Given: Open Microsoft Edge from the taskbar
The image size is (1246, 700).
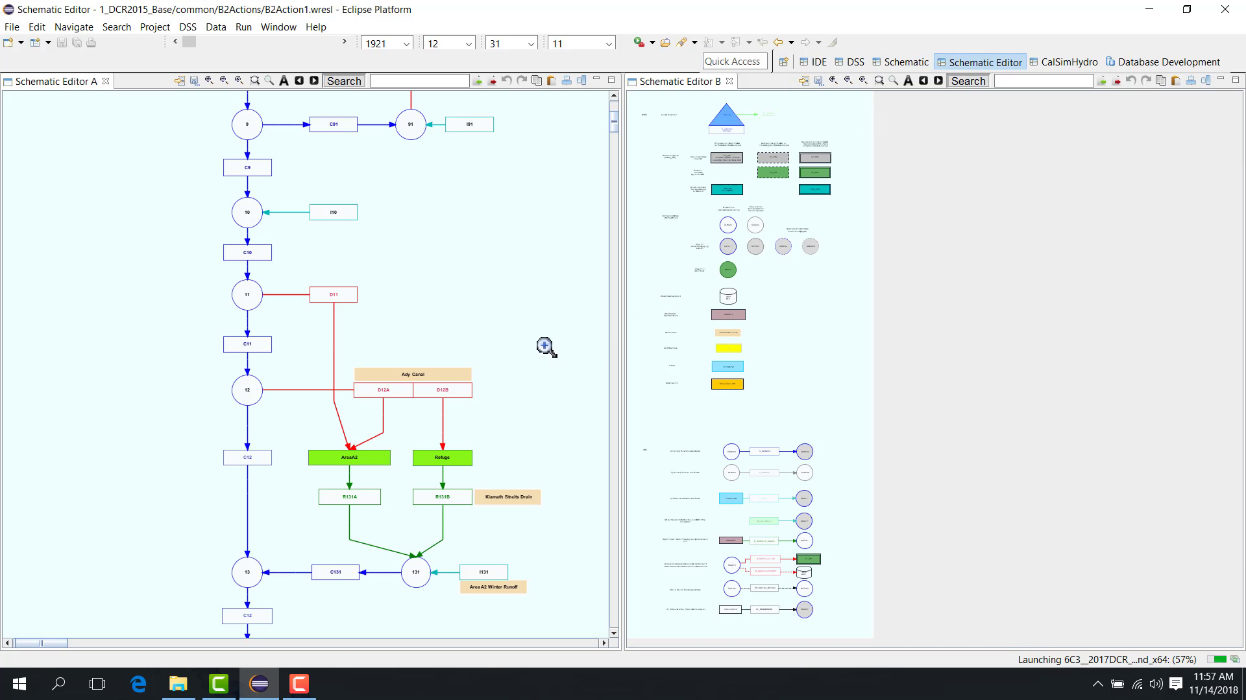Looking at the screenshot, I should pyautogui.click(x=138, y=684).
